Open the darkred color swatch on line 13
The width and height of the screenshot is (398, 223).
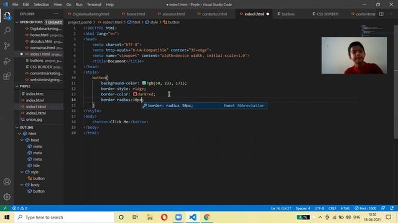coord(135,94)
